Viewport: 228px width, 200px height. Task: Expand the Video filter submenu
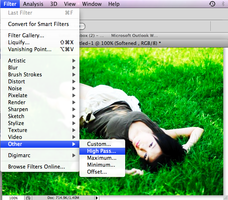point(40,137)
